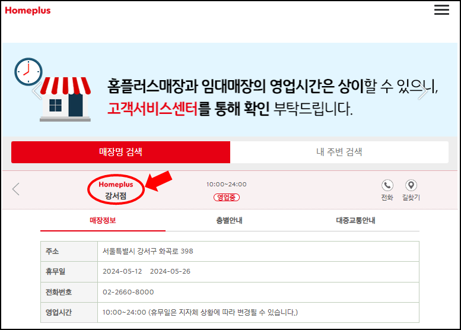Click the holiday date 2024-05-12
Viewport: 461px width, 330px height.
tap(122, 271)
